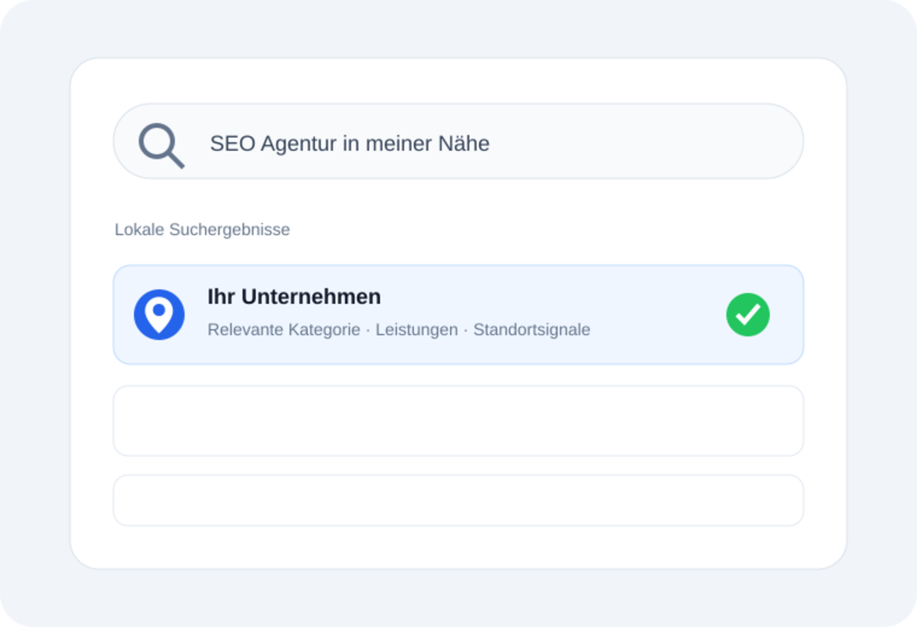Click the magnifying glass search icon
This screenshot has height=627, width=917.
tap(161, 145)
